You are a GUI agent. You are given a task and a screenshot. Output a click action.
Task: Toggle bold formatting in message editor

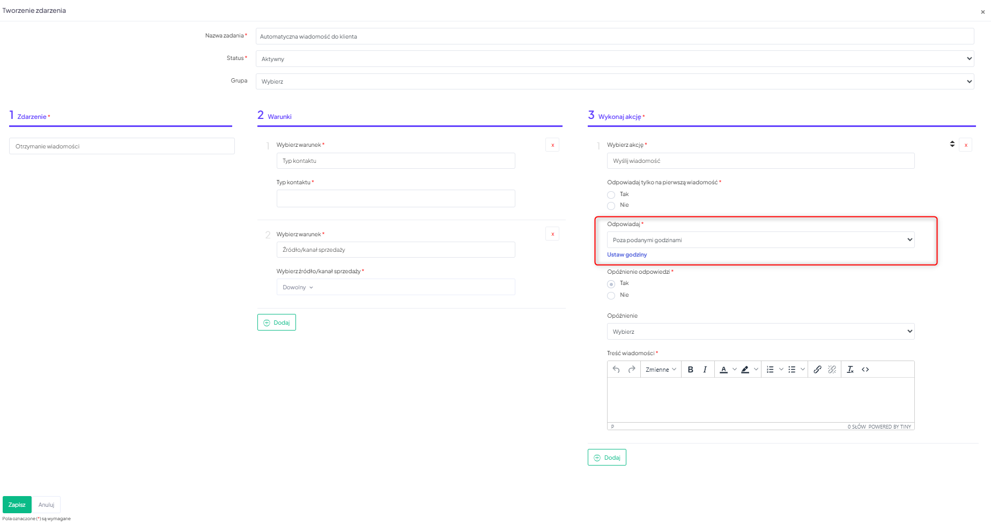(690, 370)
